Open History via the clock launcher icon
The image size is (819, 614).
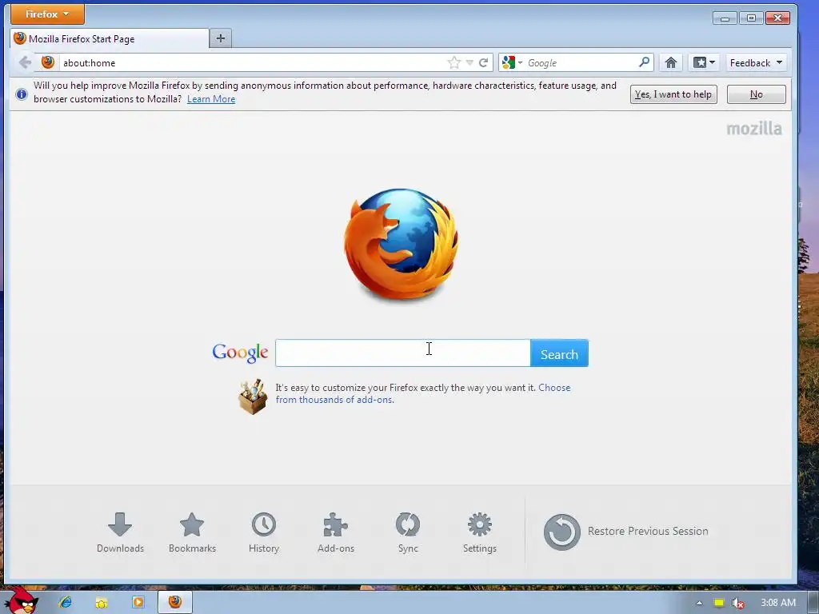[x=264, y=532]
